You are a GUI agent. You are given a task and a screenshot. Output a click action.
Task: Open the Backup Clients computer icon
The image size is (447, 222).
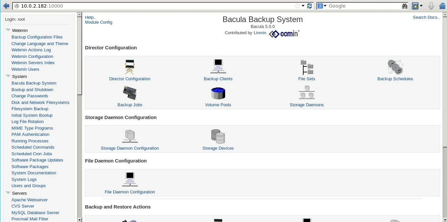click(218, 67)
